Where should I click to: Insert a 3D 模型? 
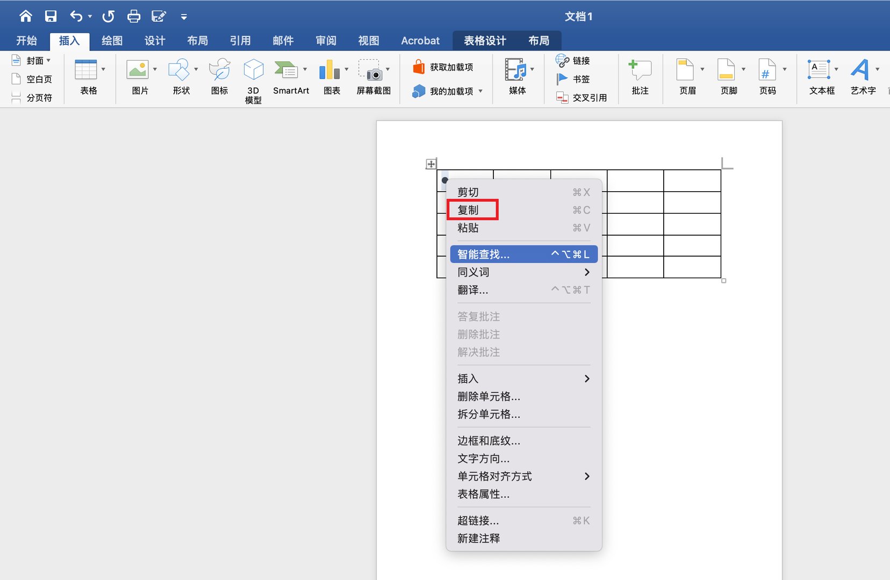point(253,78)
